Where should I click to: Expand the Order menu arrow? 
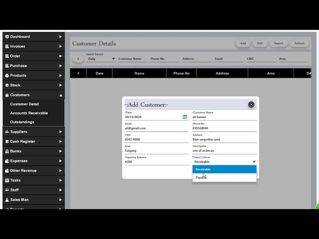(x=60, y=56)
